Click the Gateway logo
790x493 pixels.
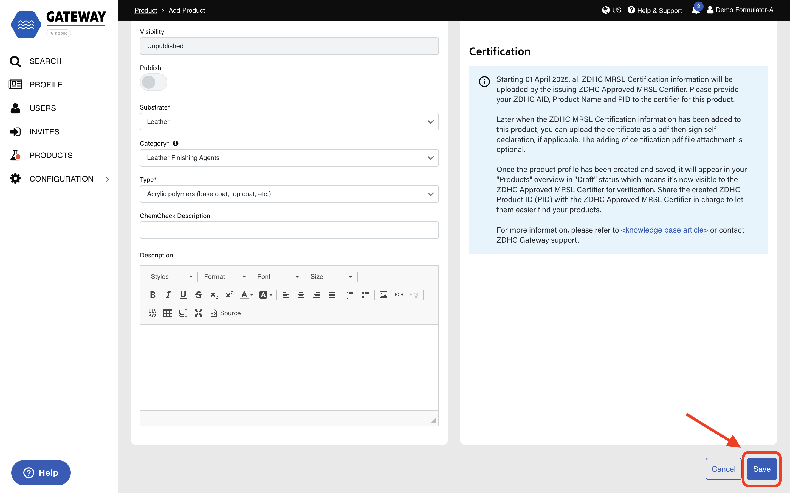click(58, 24)
